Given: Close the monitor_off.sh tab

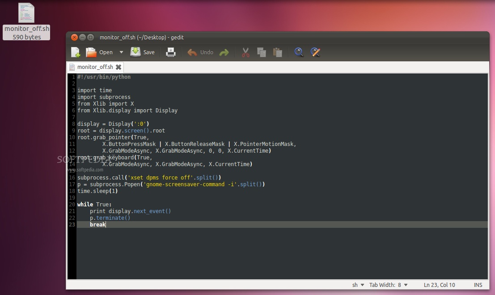Looking at the screenshot, I should pyautogui.click(x=118, y=67).
